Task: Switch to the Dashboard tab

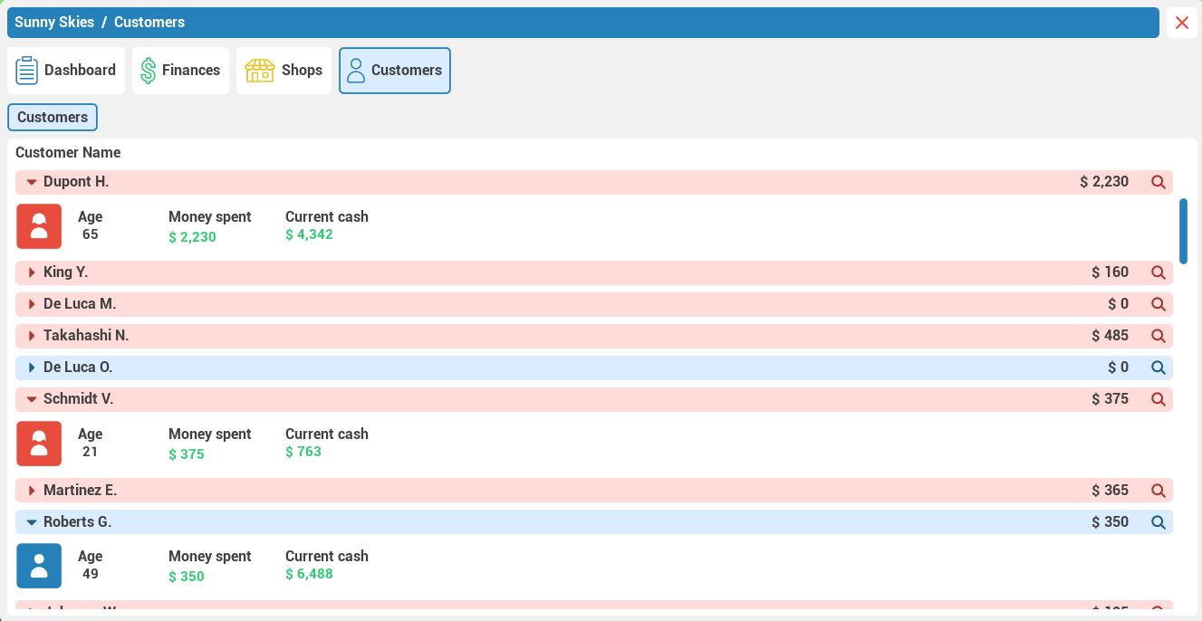Action: click(x=66, y=71)
